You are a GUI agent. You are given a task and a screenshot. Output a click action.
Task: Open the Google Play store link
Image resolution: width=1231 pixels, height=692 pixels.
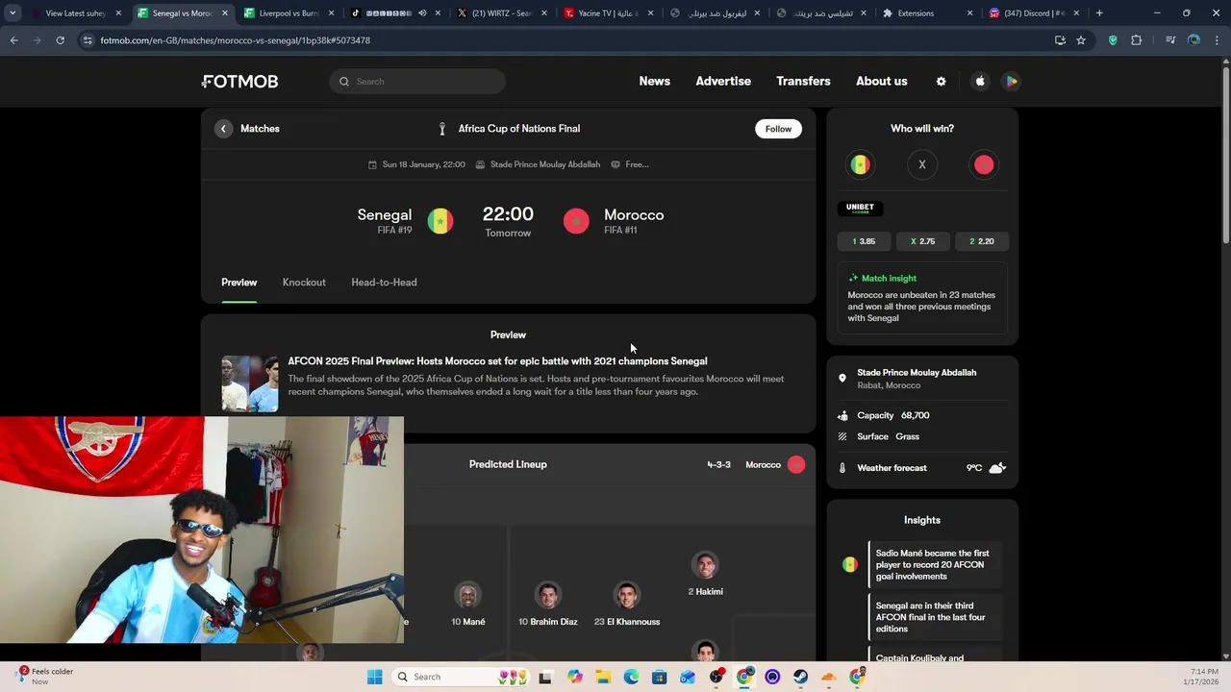click(x=1011, y=82)
